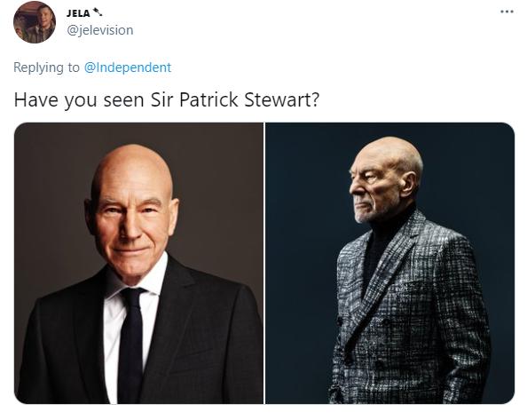Image resolution: width=527 pixels, height=420 pixels.
Task: Open the three-dot more options menu
Action: tap(507, 12)
